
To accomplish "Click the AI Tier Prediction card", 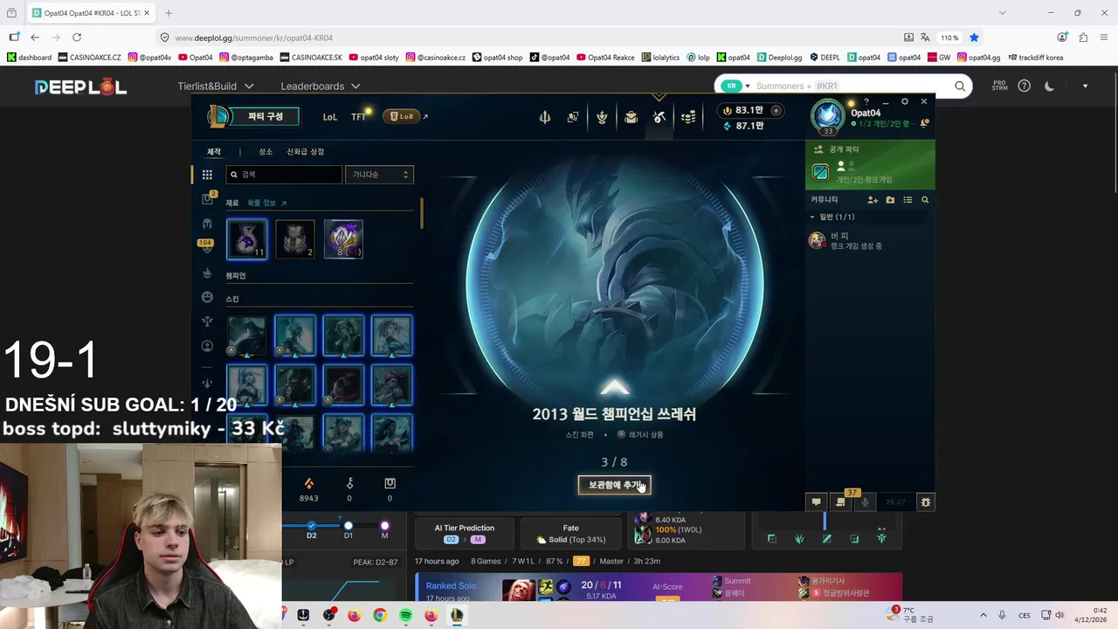I will pyautogui.click(x=464, y=533).
